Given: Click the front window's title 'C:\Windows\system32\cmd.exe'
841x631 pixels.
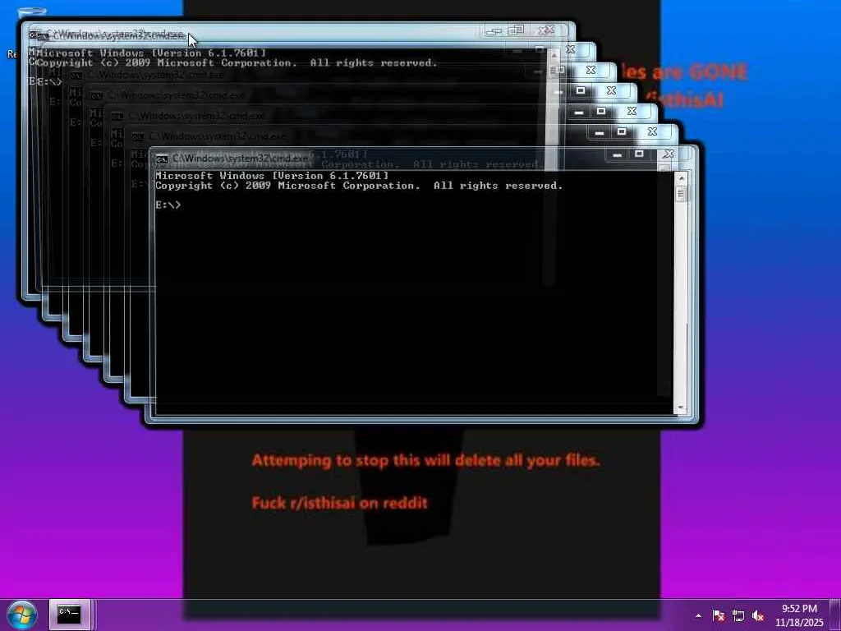Looking at the screenshot, I should 241,159.
